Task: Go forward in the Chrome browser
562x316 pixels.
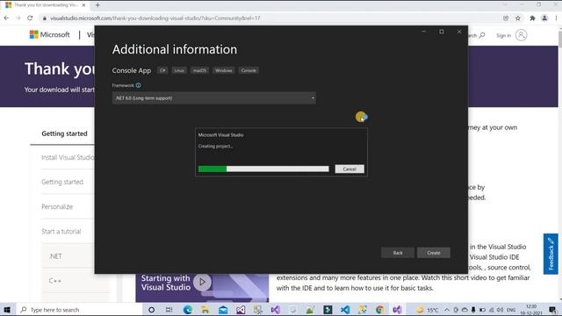Action: tap(18, 18)
